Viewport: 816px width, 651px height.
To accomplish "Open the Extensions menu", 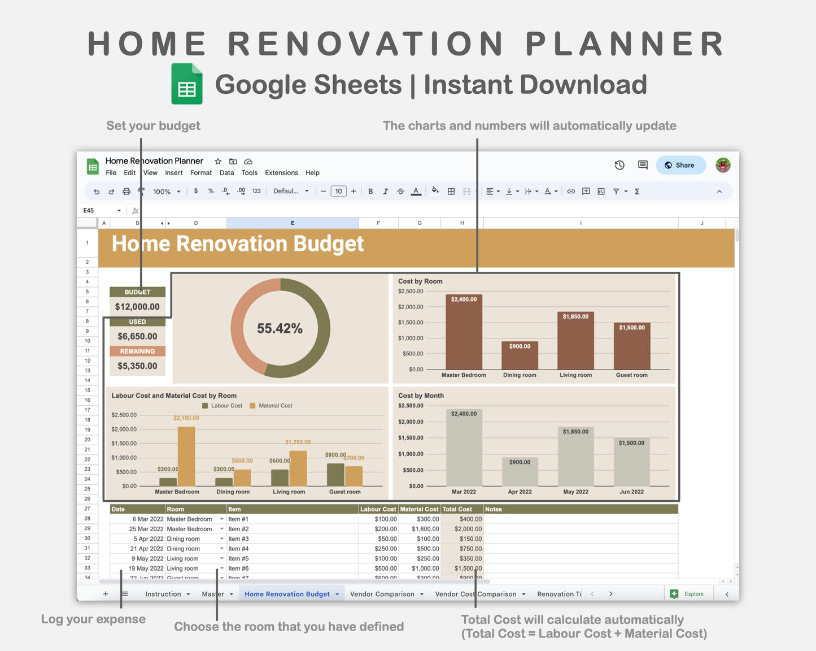I will pos(281,172).
